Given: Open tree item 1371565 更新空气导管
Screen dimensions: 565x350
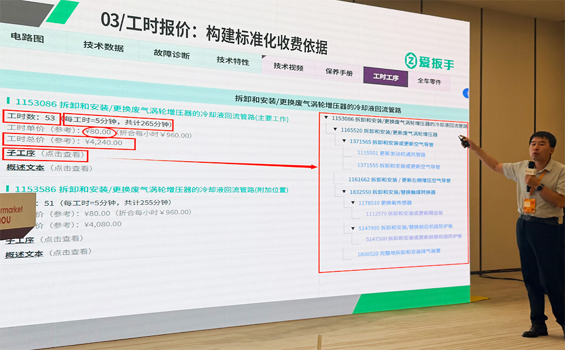Looking at the screenshot, I should (x=392, y=142).
